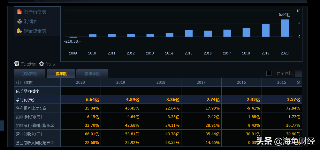Click the 2016 column header
This screenshot has width=320, height=150.
point(241,82)
